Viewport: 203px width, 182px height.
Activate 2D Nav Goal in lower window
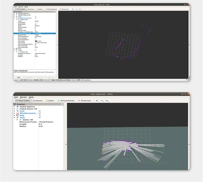coord(85,101)
